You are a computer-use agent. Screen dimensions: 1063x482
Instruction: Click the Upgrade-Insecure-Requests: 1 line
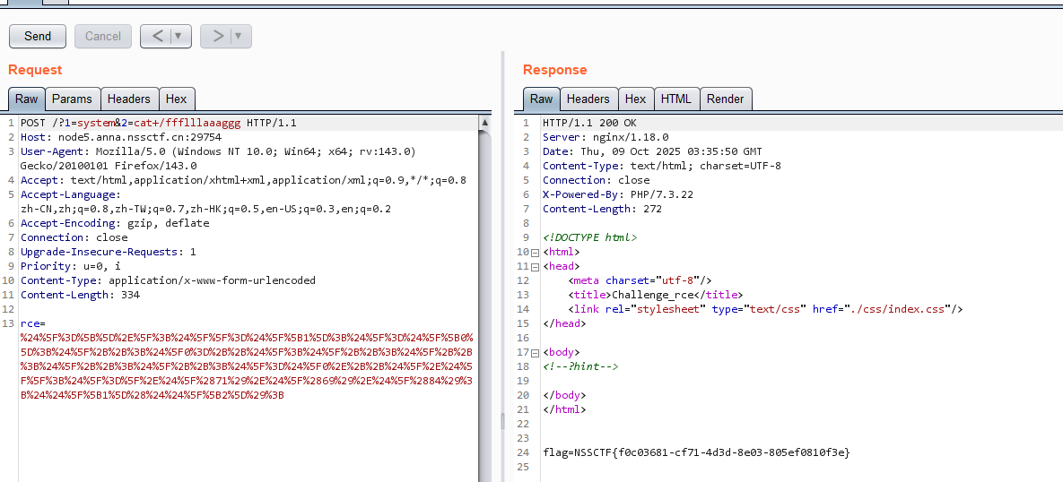[108, 252]
